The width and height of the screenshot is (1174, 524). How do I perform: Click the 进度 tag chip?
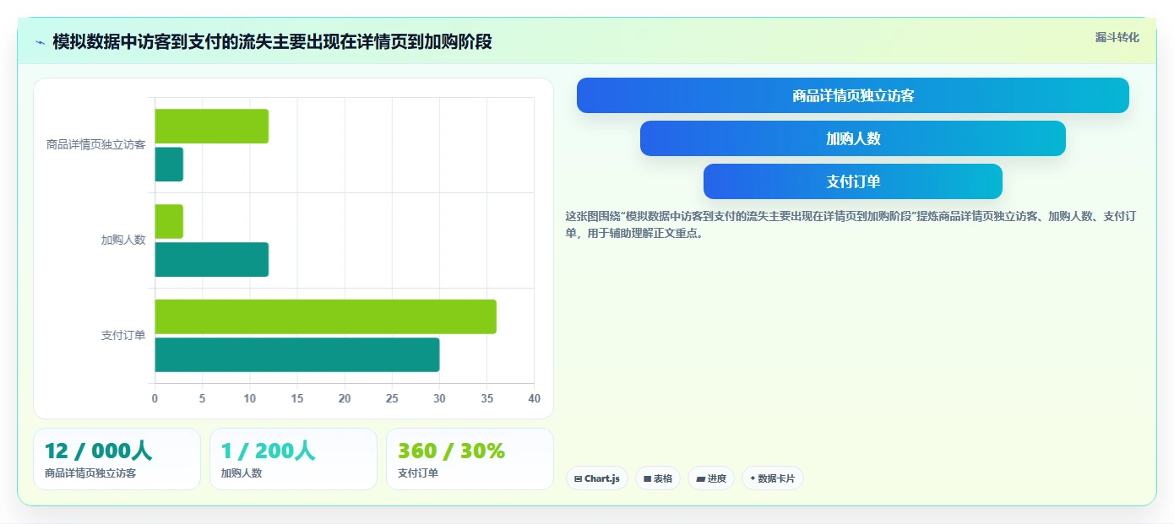(711, 478)
